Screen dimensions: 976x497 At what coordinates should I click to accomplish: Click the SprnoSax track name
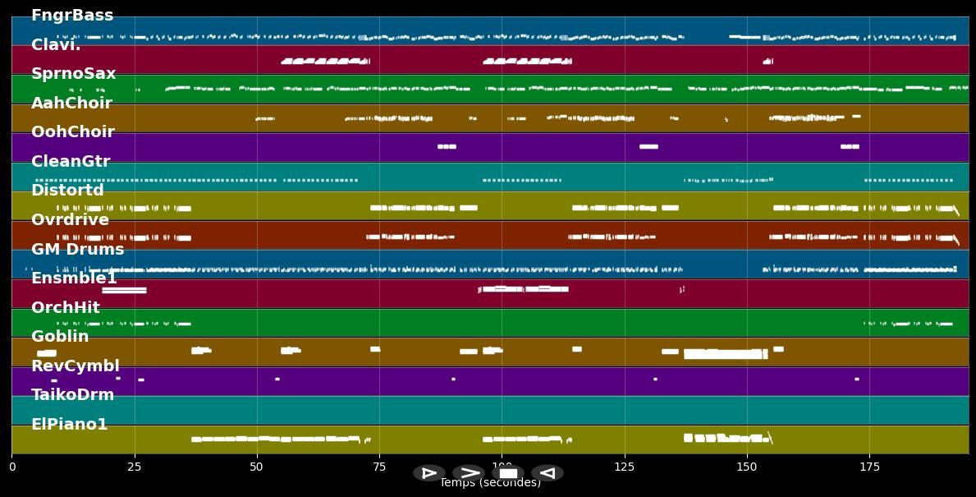74,74
